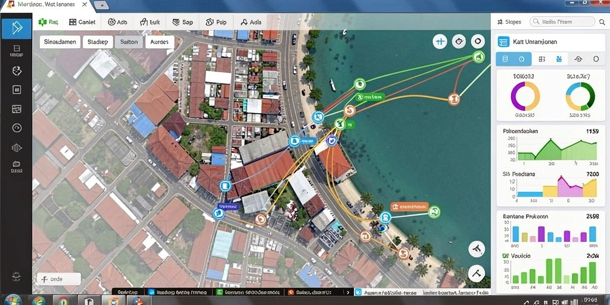Expand the Kait Unramjonan panel header
The image size is (610, 305).
tap(550, 42)
